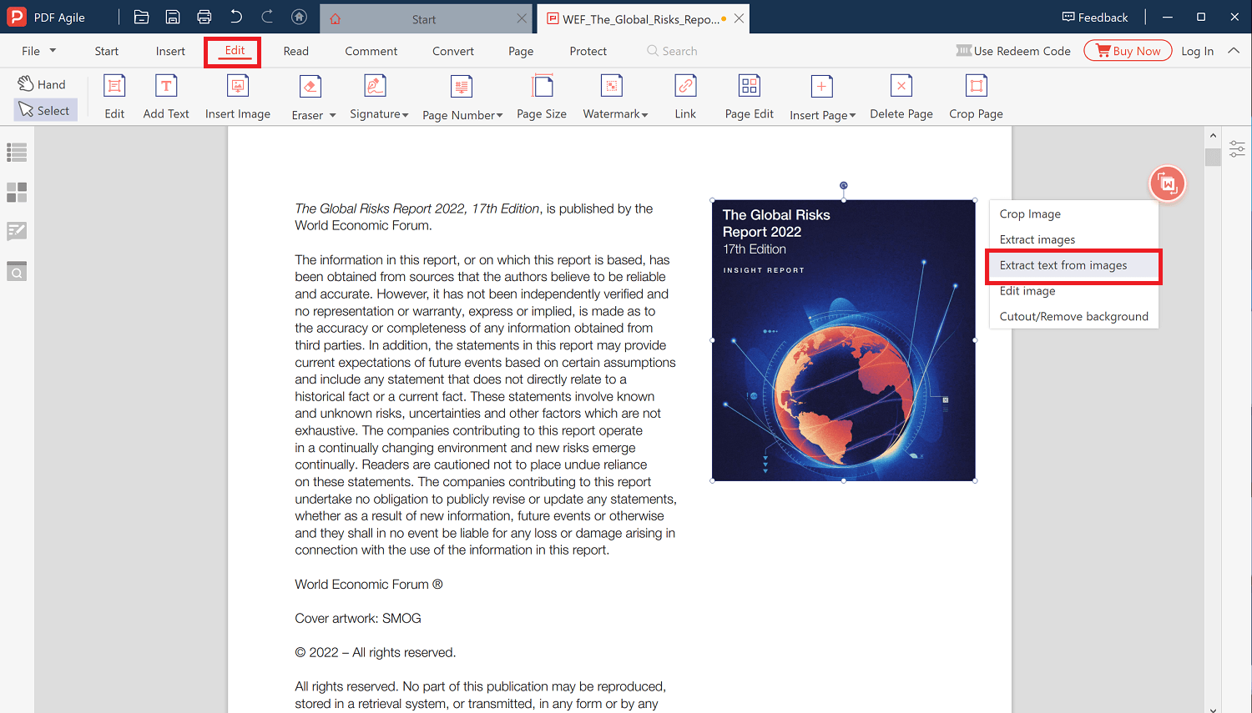
Task: Open the annotations panel in sidebar
Action: [x=17, y=231]
